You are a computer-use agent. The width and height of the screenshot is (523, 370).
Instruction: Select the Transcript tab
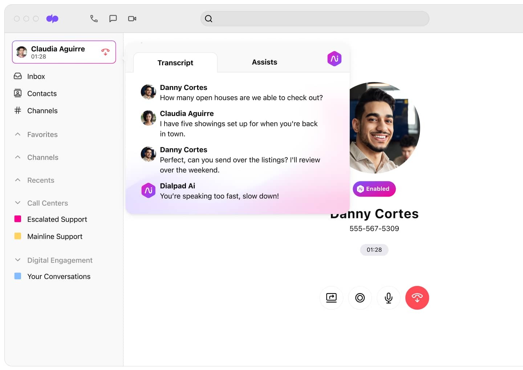(x=175, y=62)
